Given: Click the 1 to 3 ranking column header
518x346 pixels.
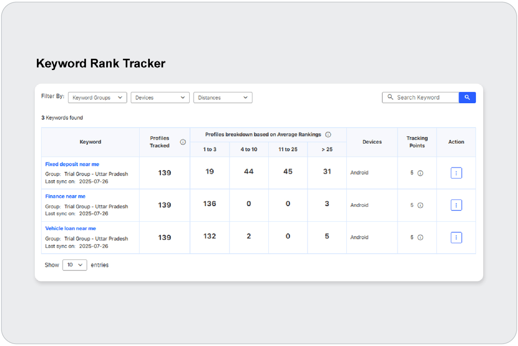Looking at the screenshot, I should pos(210,149).
